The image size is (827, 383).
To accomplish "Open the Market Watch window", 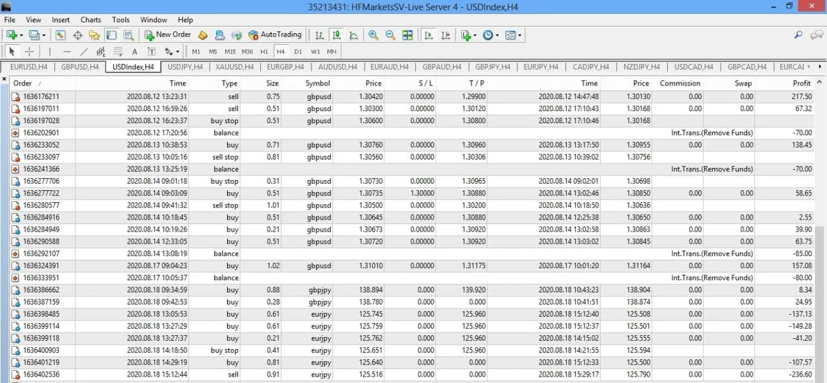I will point(60,35).
